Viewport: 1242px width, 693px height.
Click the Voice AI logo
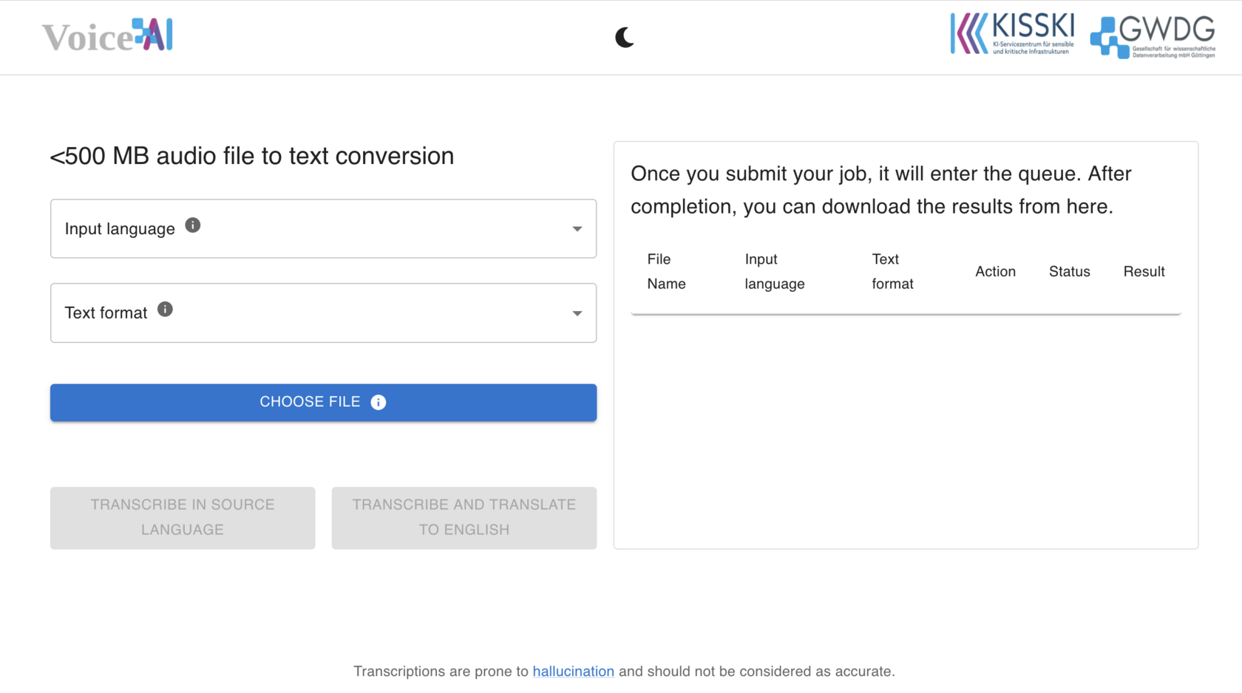(108, 36)
